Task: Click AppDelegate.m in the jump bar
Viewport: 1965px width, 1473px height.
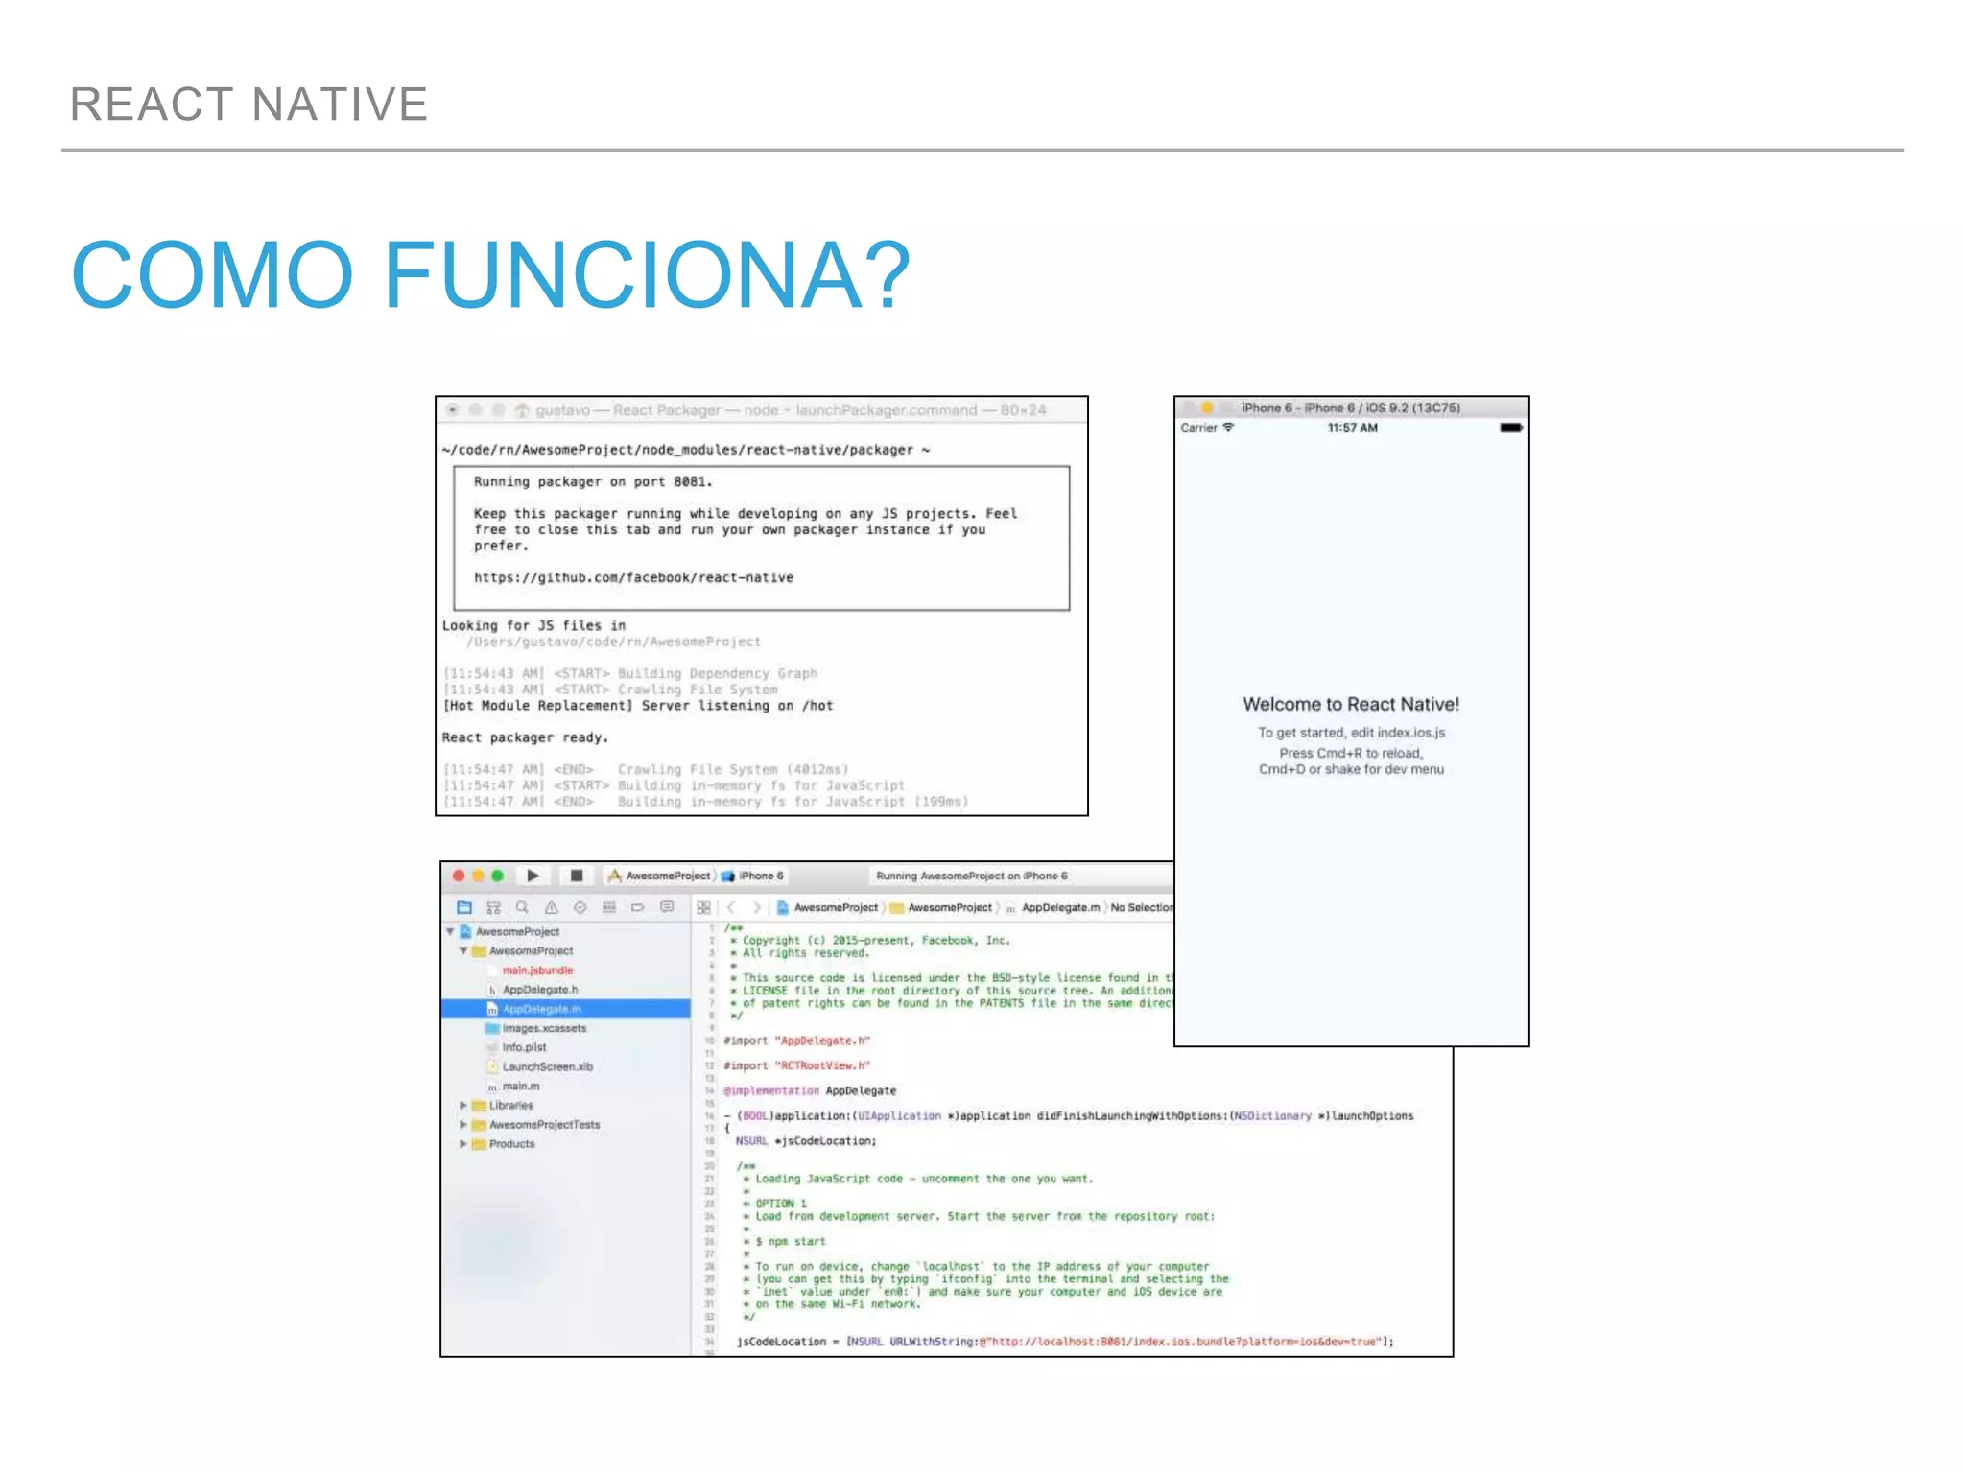Action: pos(1053,907)
